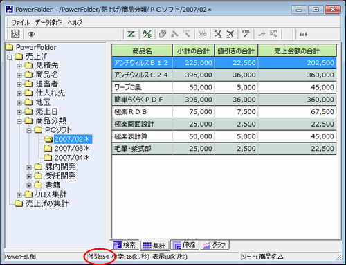Screen dimensions: 346x265
Task: Click the green Excel export icon
Action: (x=131, y=34)
